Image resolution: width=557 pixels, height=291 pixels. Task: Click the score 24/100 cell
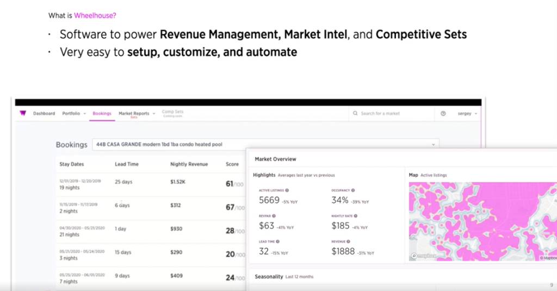point(235,278)
